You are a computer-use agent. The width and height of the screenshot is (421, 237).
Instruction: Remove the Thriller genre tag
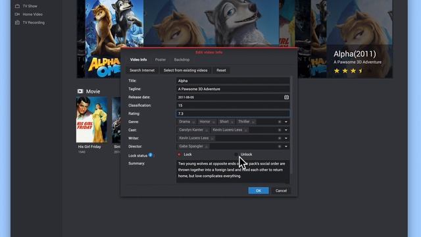pos(253,122)
